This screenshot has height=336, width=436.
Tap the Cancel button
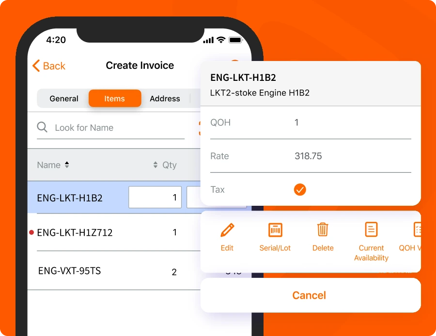tap(311, 295)
